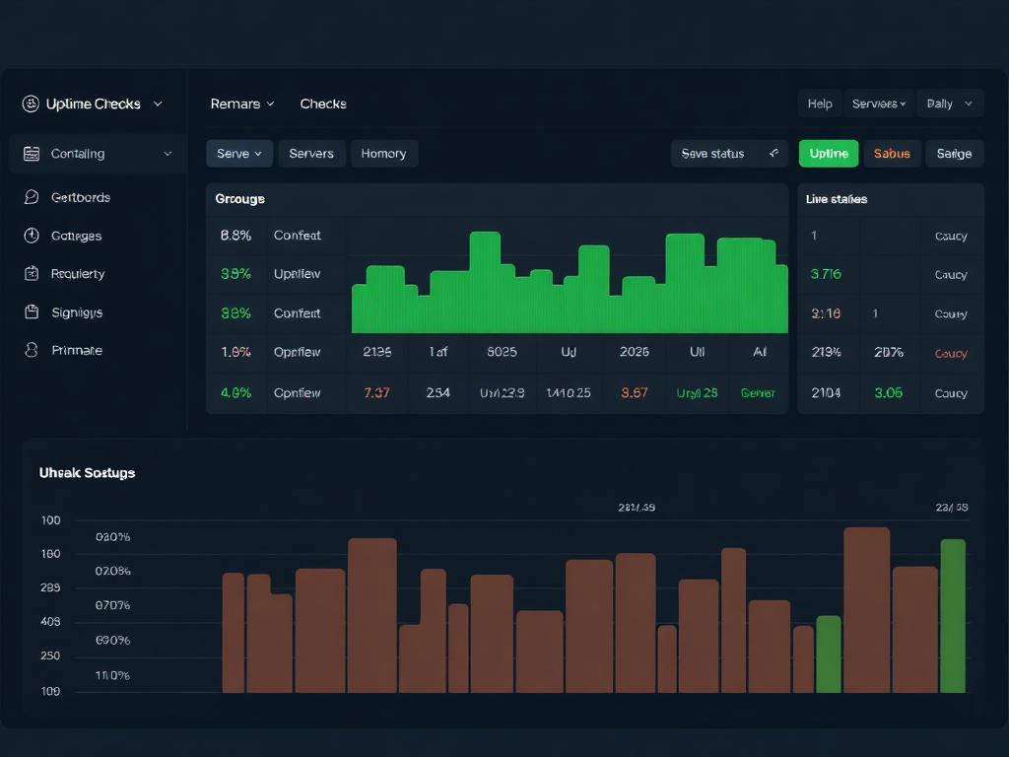
Task: Open Gertbords from the sidebar
Action: [31, 197]
